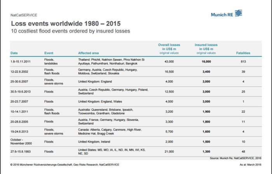Select the Overall losses column header
Viewport: 272px width, 174px height.
(x=169, y=49)
